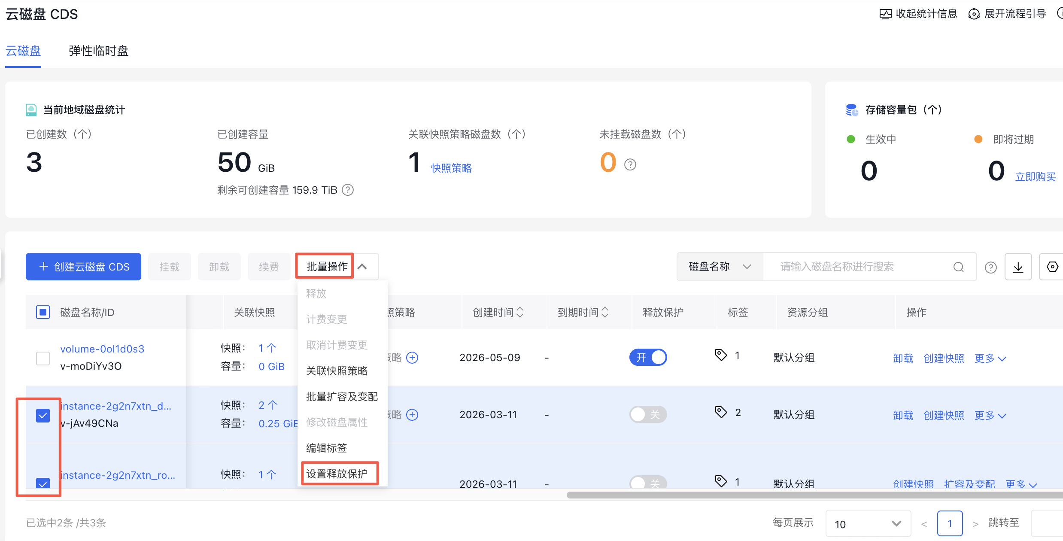Viewport: 1063px width, 541px height.
Task: Choose 批量扩容及变配 from batch menu
Action: coord(342,396)
